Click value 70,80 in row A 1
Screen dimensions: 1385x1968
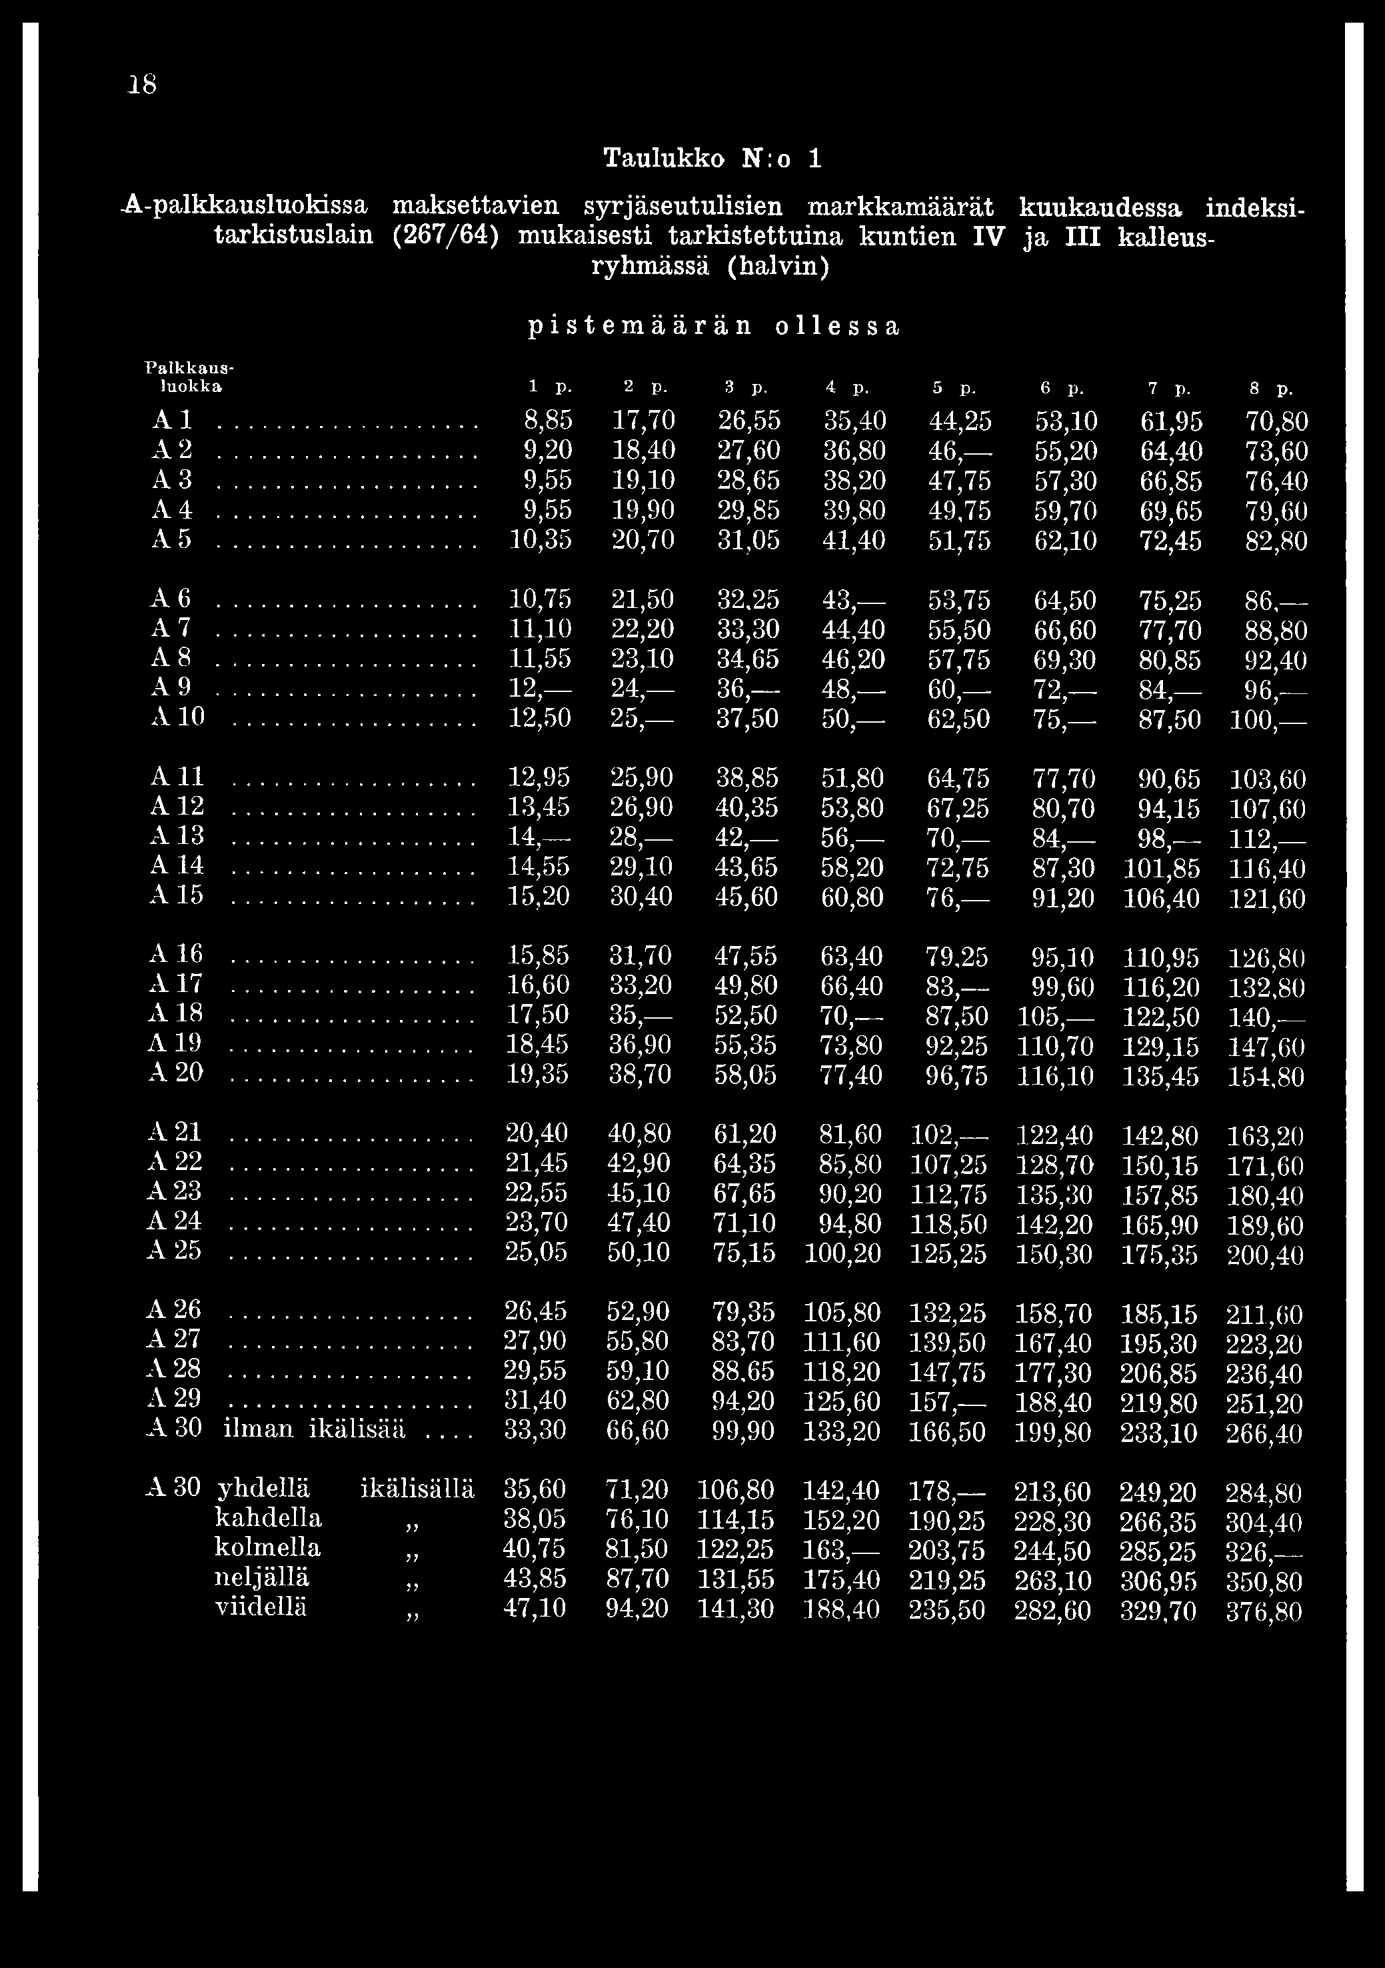pos(1276,422)
